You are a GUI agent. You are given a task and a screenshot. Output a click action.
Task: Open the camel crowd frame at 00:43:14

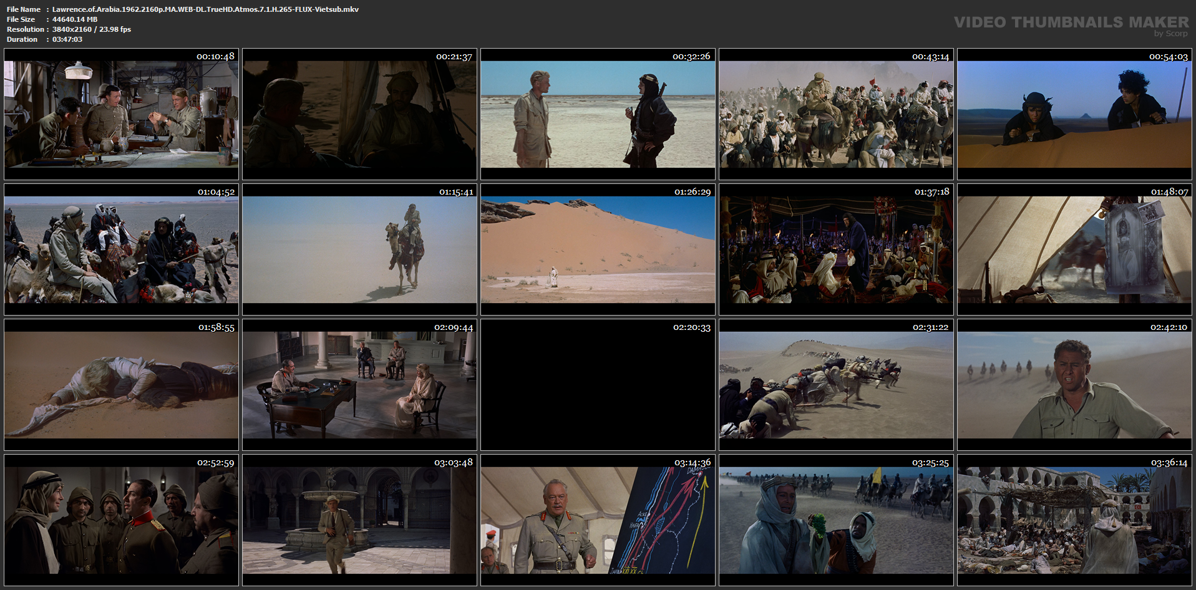[x=836, y=114]
